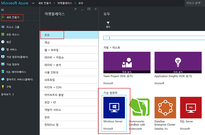Click the App Services globe icon
The width and height of the screenshot is (205, 135).
(x=3, y=49)
